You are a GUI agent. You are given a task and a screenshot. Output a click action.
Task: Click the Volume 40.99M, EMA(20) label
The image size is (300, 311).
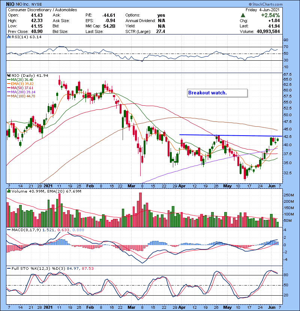tap(46, 191)
